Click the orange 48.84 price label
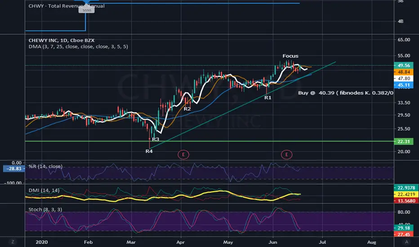This screenshot has width=419, height=247. 404,72
